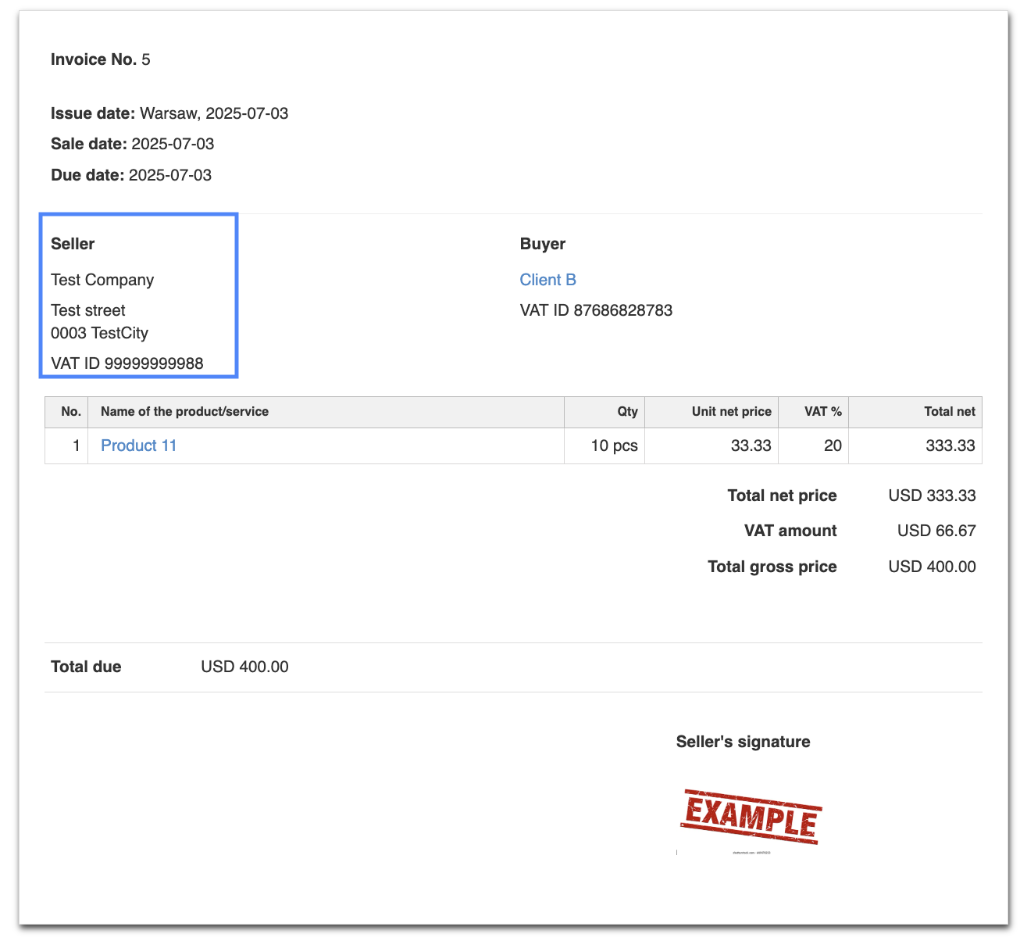Click the Unit net price column header

(x=712, y=412)
